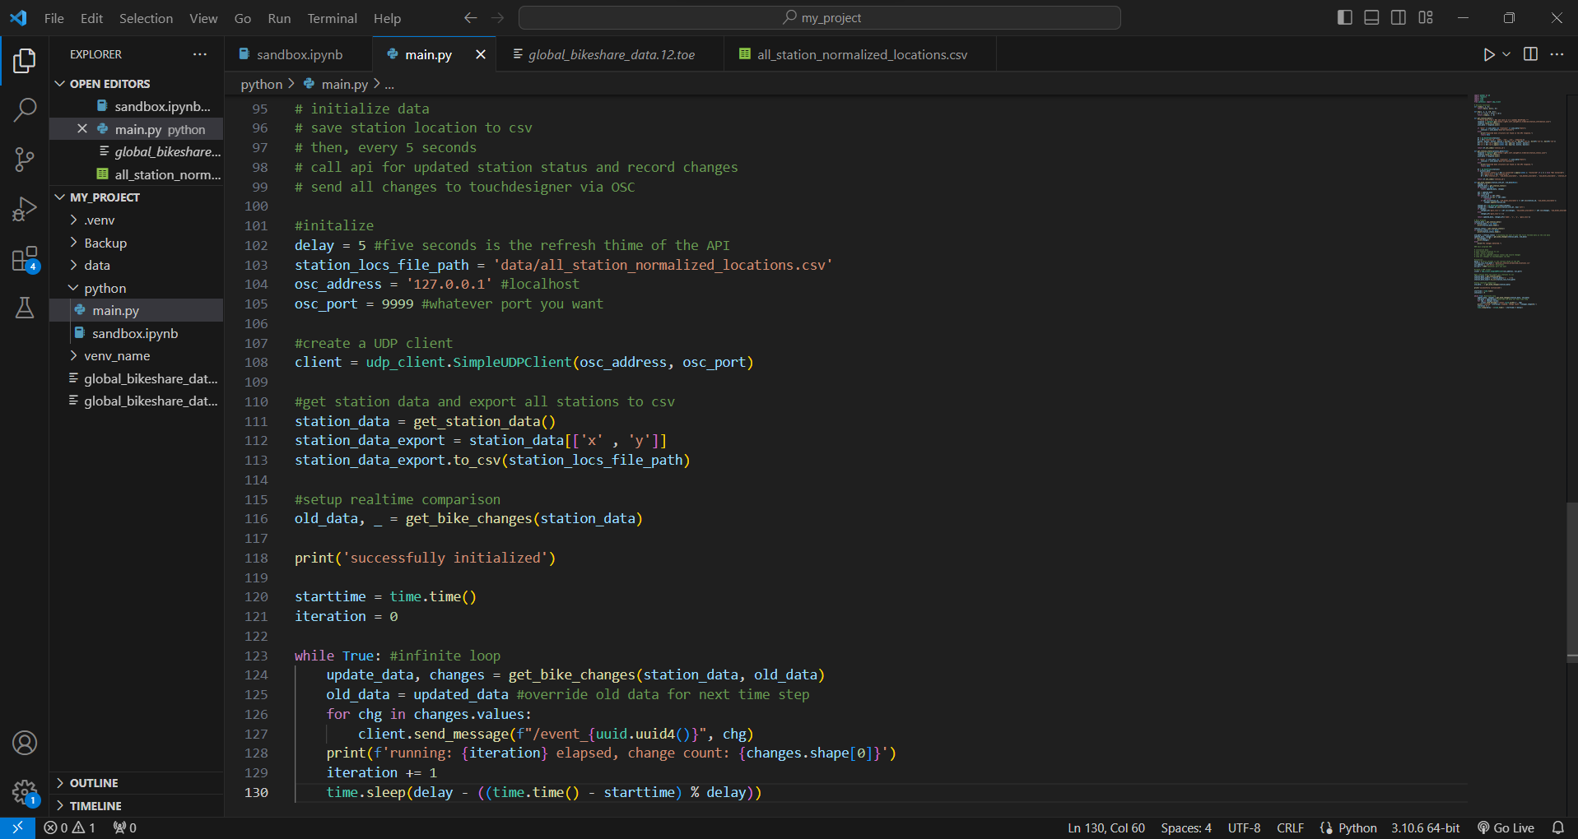Open the View menu

click(x=203, y=17)
